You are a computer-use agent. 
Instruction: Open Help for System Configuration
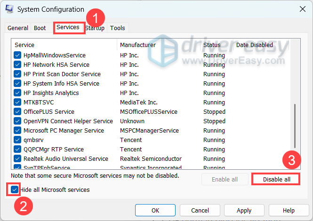pyautogui.click(x=289, y=210)
